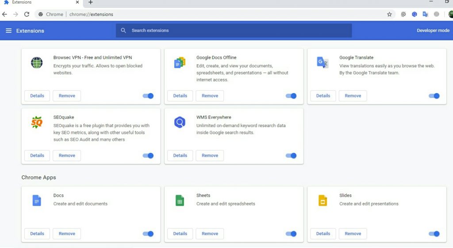Open Details for Google Docs Offline
This screenshot has width=453, height=248.
pos(180,96)
